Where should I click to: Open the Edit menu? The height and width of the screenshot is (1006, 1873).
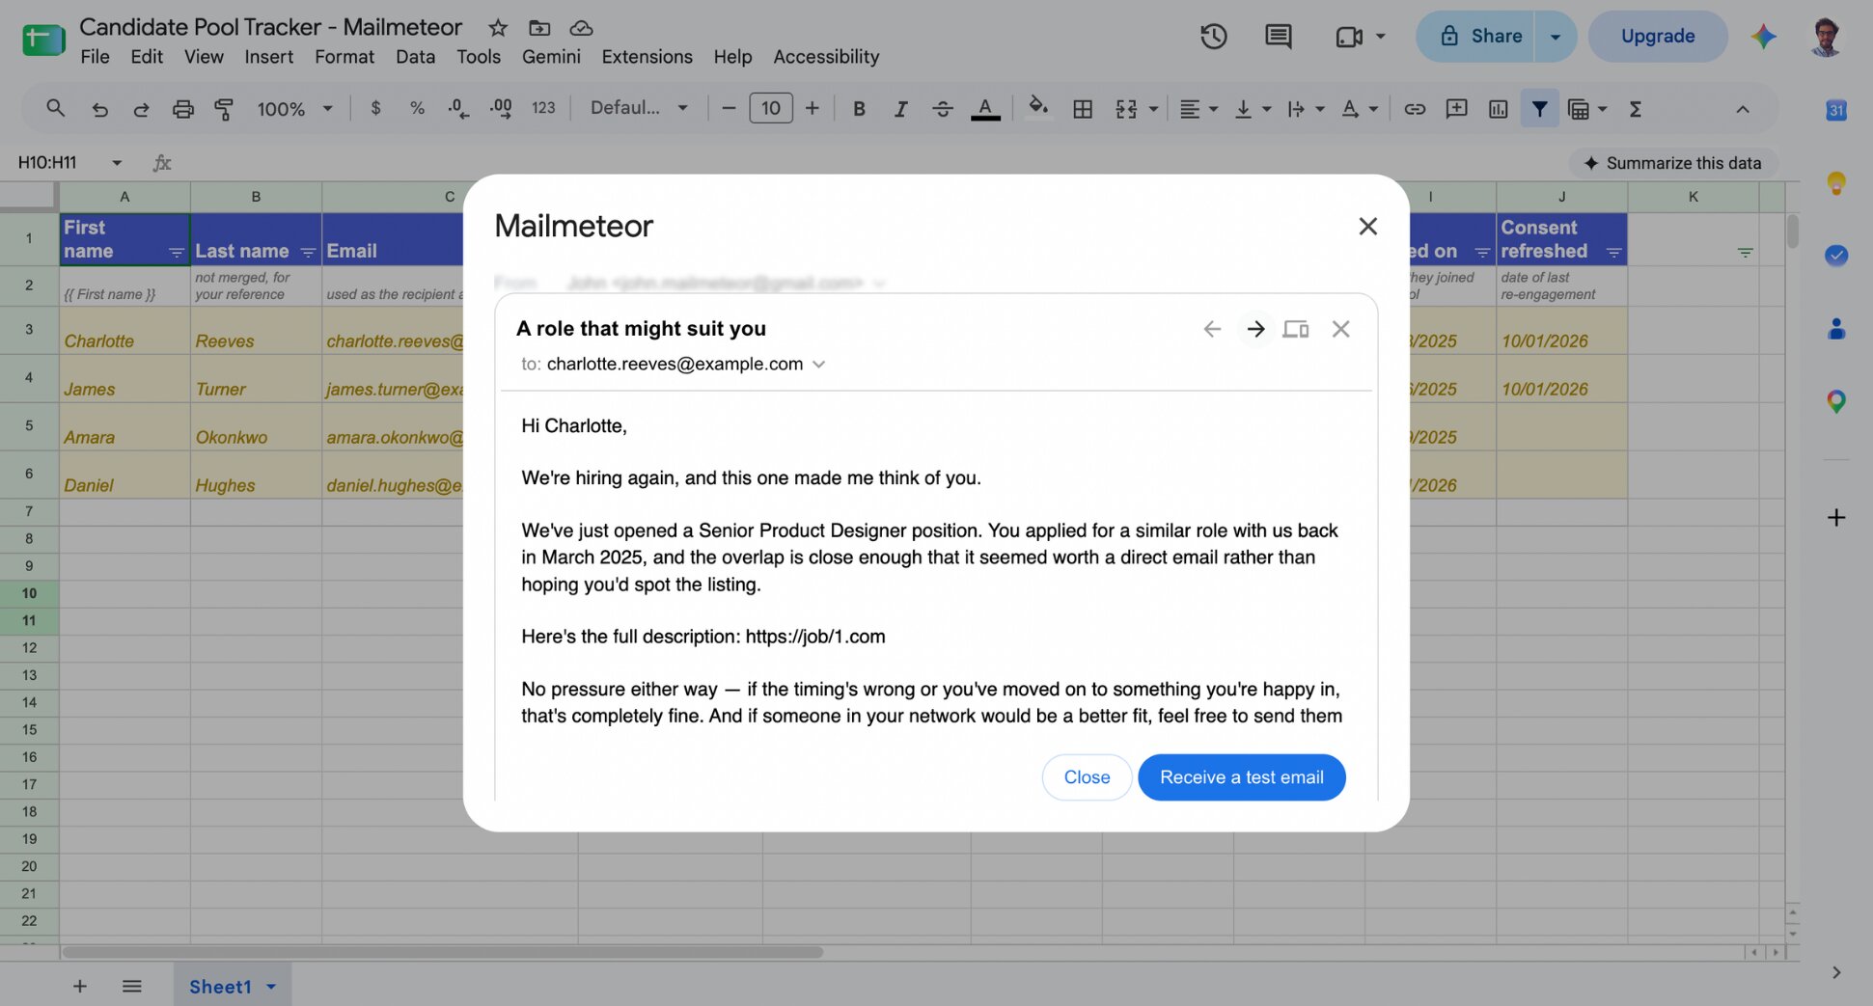pos(147,57)
